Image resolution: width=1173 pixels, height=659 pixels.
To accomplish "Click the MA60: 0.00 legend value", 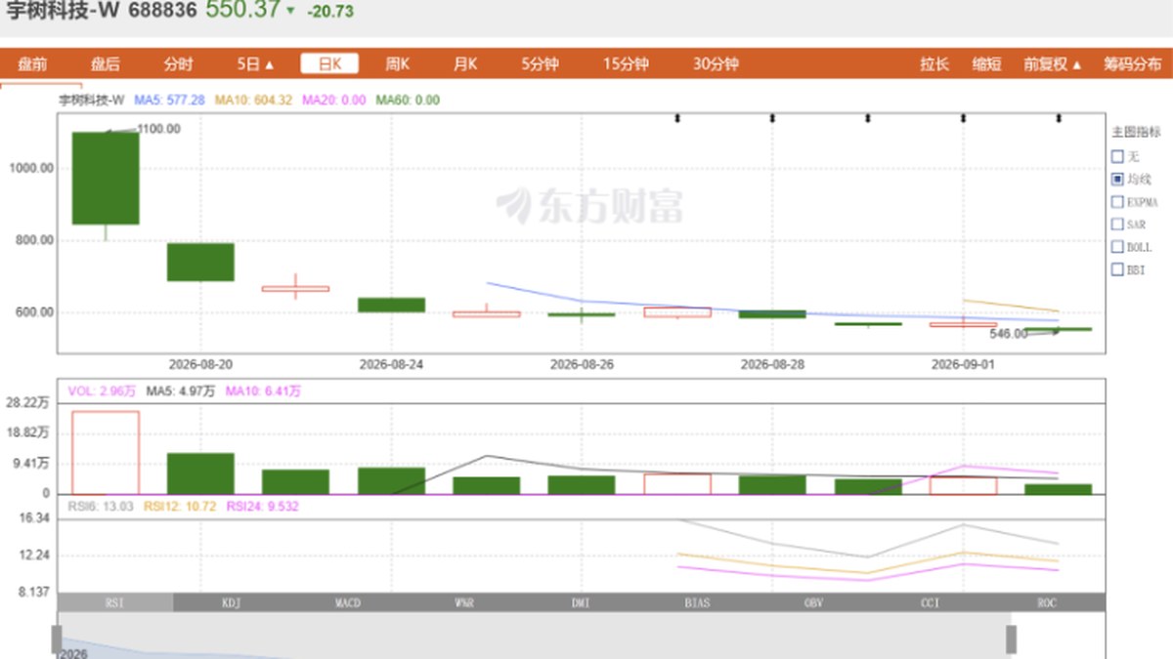I will click(409, 100).
